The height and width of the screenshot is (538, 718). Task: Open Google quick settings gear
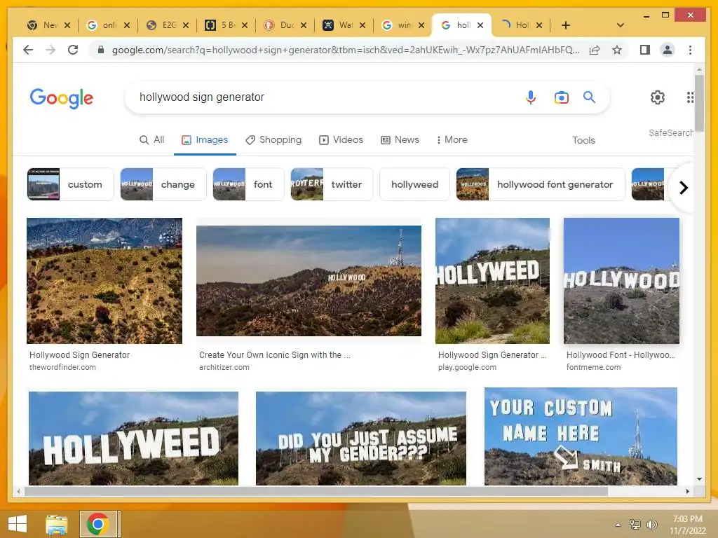658,97
